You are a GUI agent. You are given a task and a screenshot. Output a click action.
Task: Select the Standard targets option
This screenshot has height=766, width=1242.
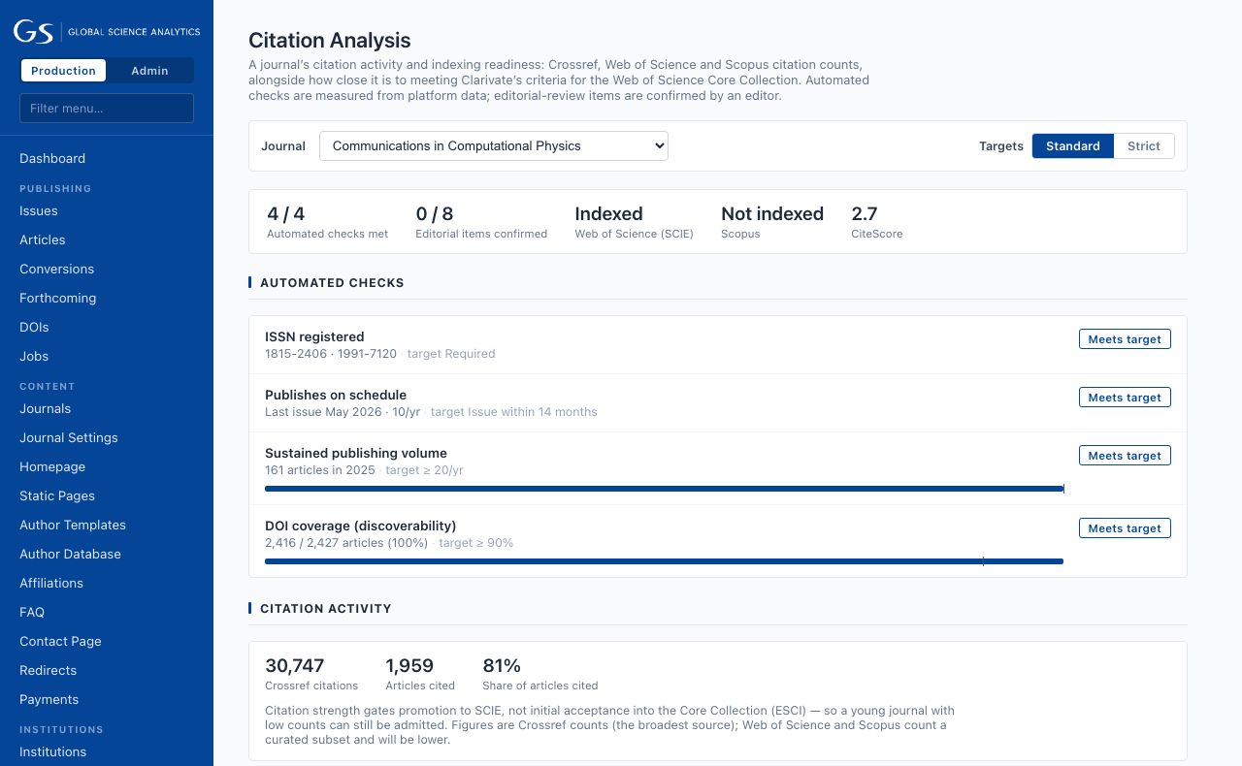tap(1073, 145)
